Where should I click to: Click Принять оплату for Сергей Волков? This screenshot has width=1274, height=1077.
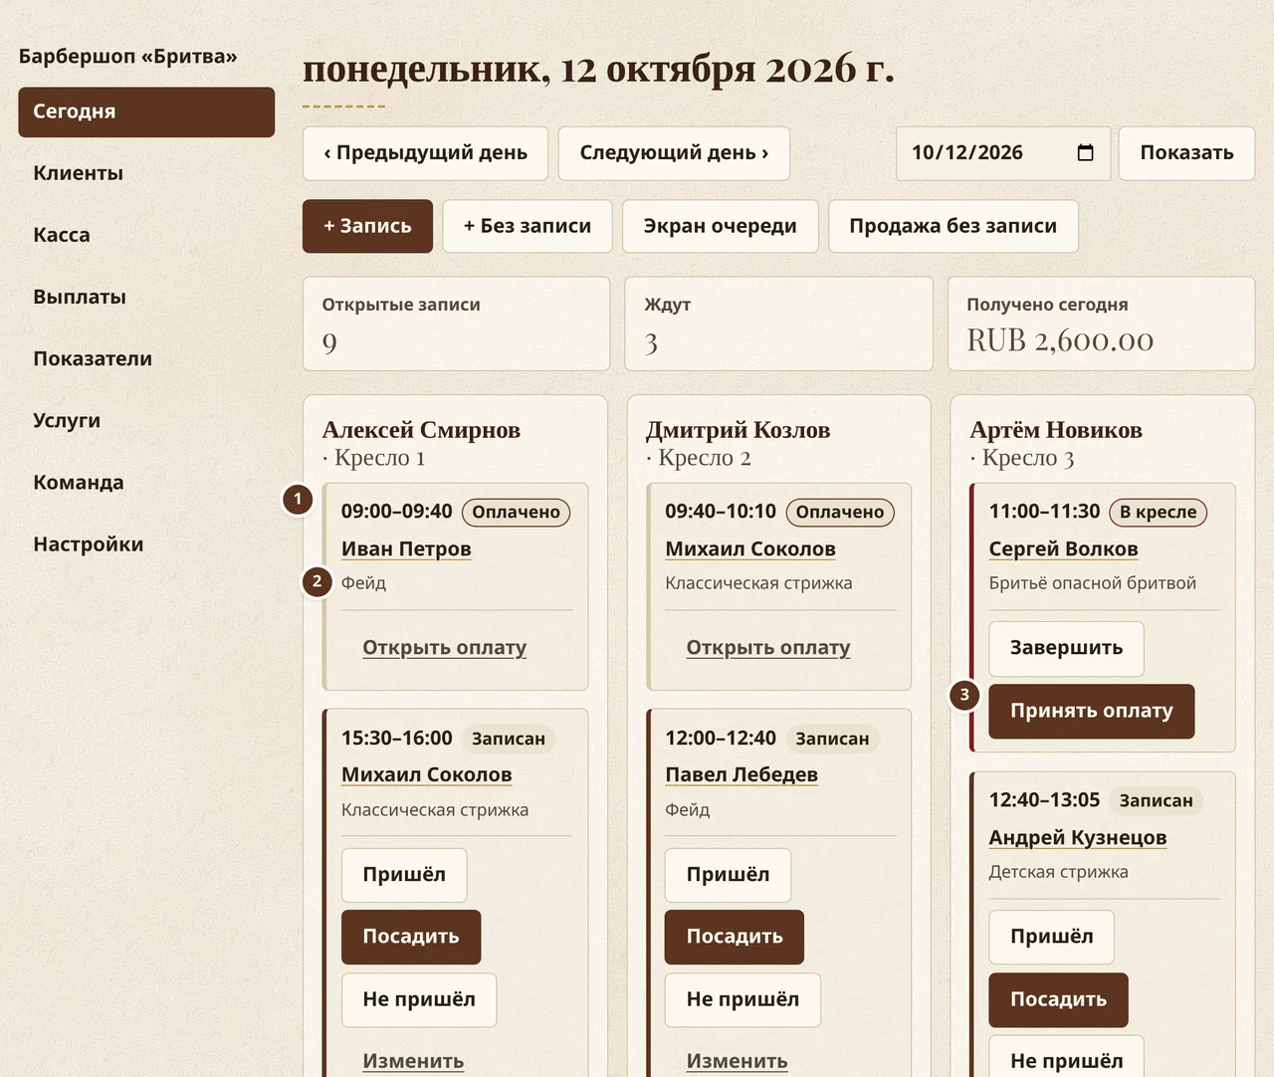pos(1091,711)
